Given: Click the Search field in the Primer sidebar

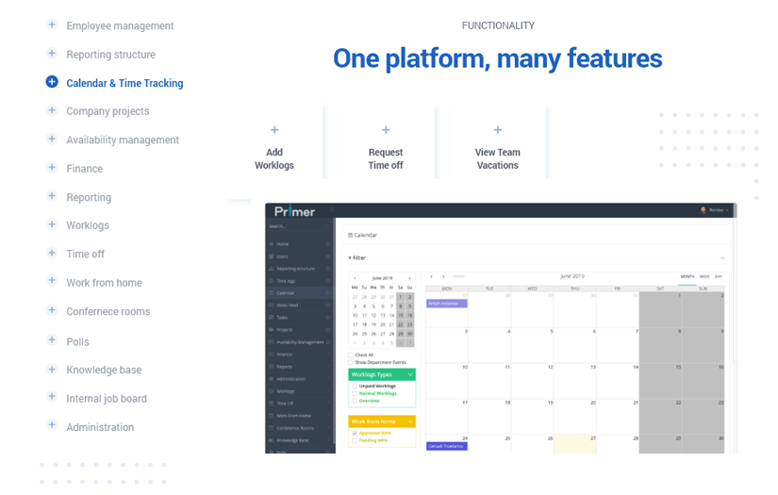Looking at the screenshot, I should coord(297,226).
